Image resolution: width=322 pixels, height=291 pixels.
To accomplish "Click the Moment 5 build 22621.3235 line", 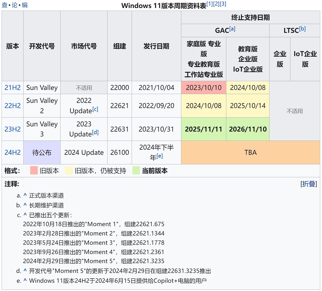I will click(x=94, y=261).
